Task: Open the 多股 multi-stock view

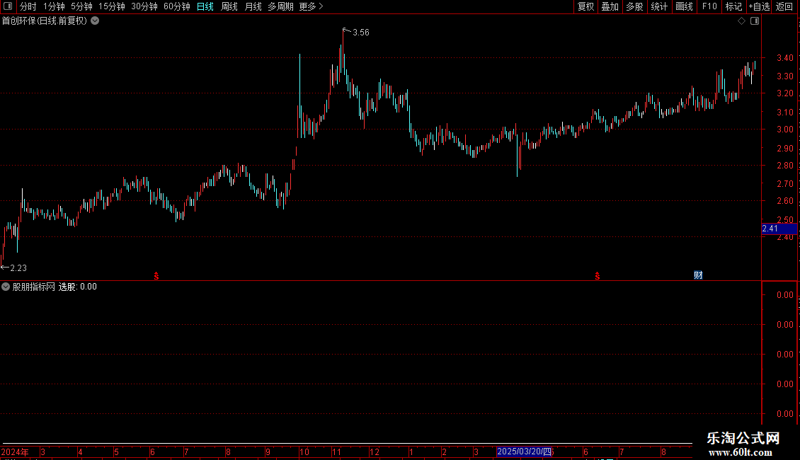Action: (634, 6)
